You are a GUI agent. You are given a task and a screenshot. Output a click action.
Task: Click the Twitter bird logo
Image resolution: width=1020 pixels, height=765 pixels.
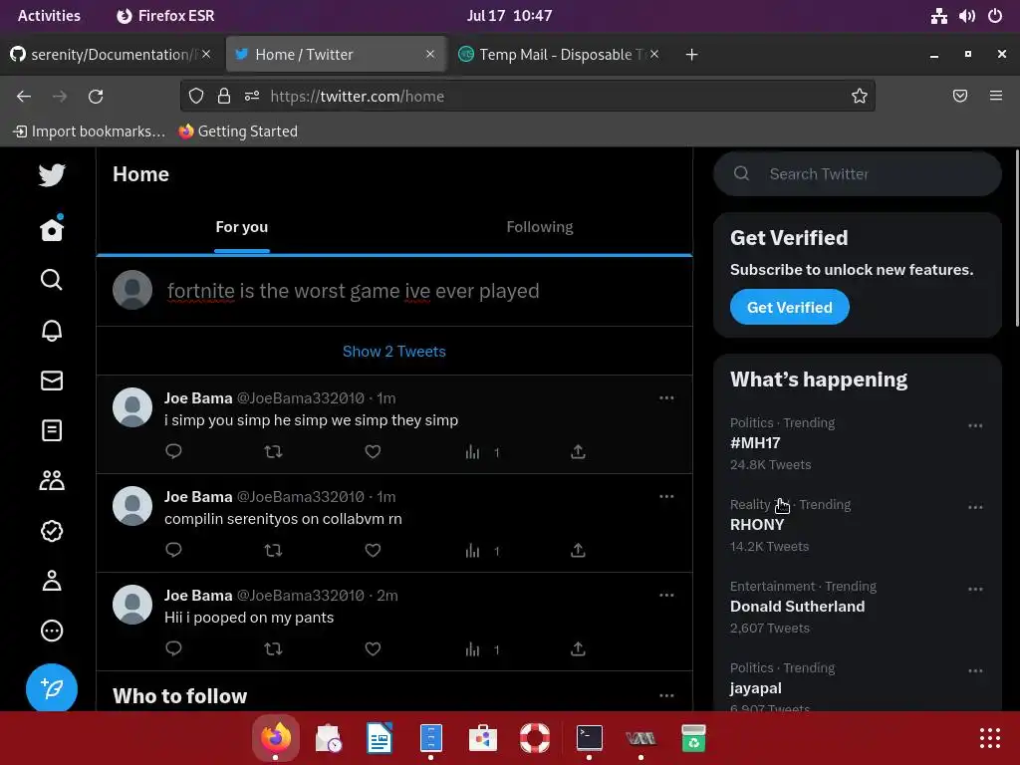tap(52, 174)
